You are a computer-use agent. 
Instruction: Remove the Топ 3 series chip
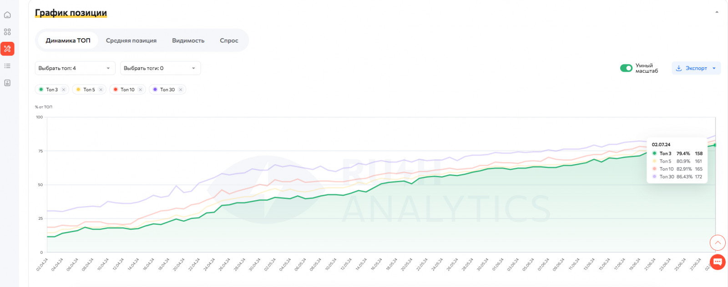click(x=64, y=89)
